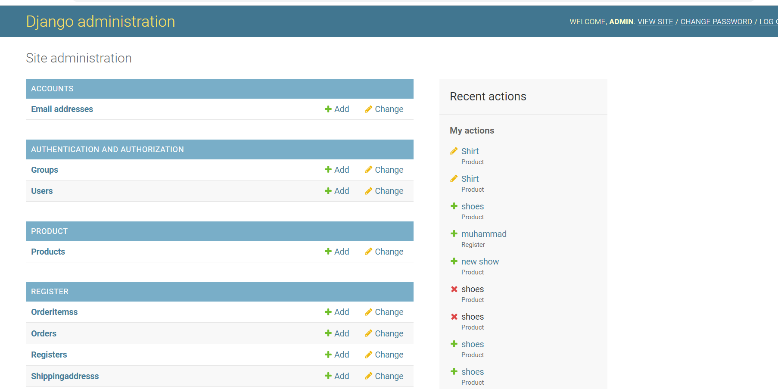
Task: Open the Products model
Action: tap(48, 252)
